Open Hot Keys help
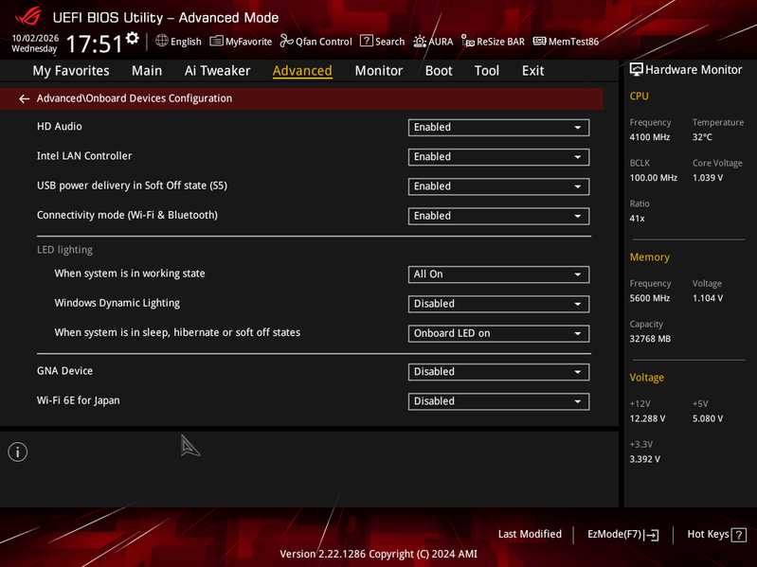Viewport: 757px width, 567px height. (x=716, y=534)
